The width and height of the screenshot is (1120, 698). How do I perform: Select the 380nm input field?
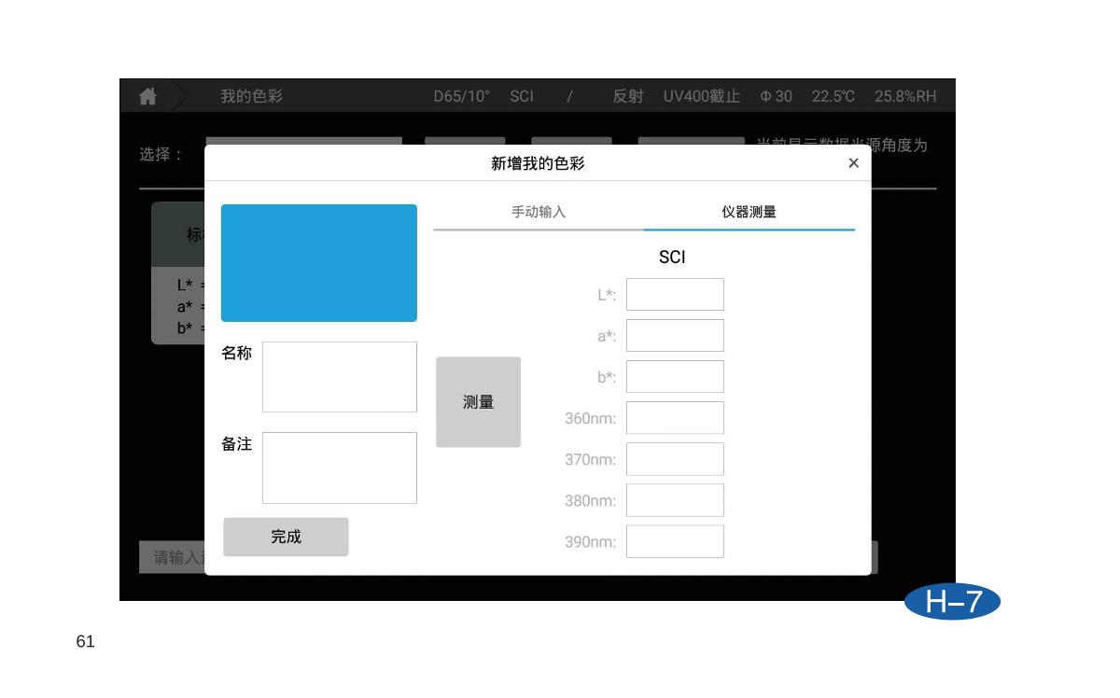point(675,500)
